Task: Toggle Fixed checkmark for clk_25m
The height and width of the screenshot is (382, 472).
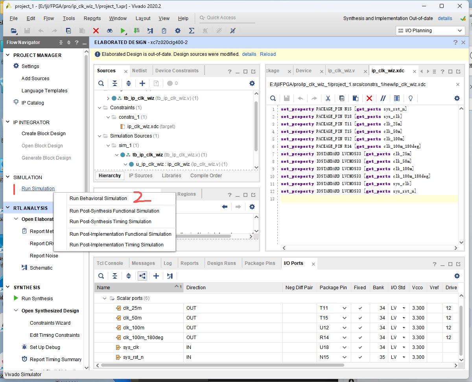Action: click(360, 308)
